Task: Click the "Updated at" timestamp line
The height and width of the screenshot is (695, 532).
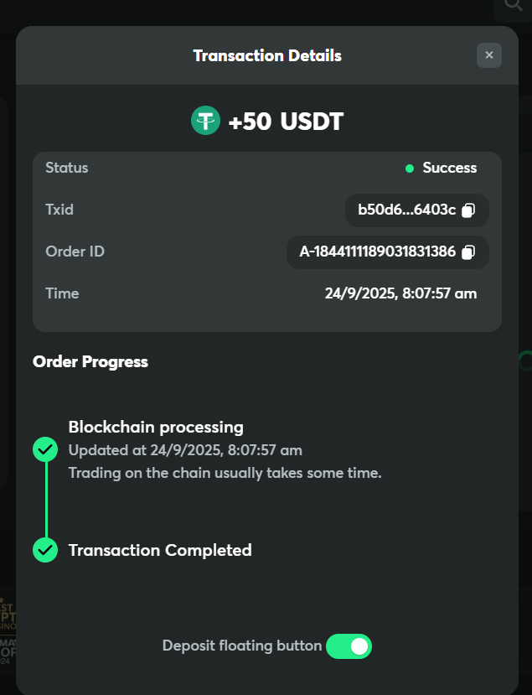Action: click(x=185, y=450)
